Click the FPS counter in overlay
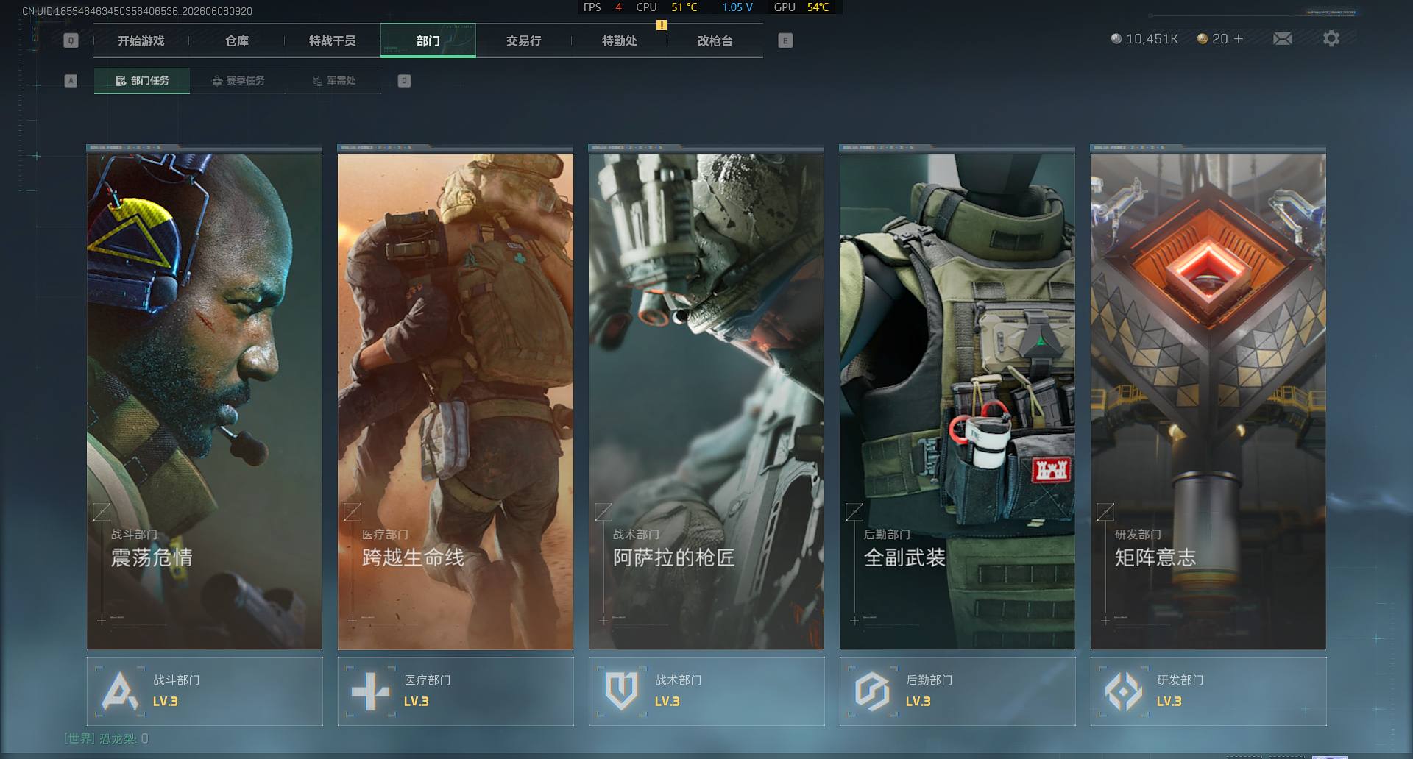The image size is (1413, 759). point(603,7)
